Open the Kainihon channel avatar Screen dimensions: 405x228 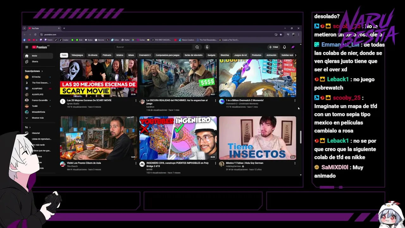tap(142, 102)
